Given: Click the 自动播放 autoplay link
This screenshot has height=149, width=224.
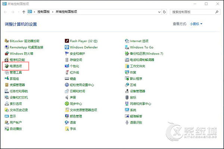Looking at the screenshot, I should coord(16,129).
